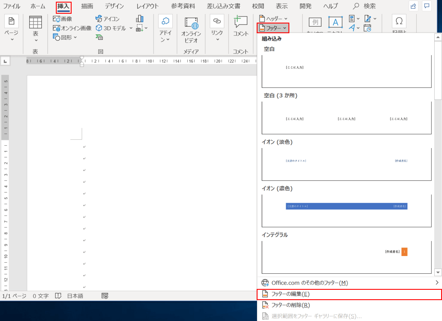This screenshot has height=321, width=442.
Task: Click the share icon at top right
Action: 413,6
